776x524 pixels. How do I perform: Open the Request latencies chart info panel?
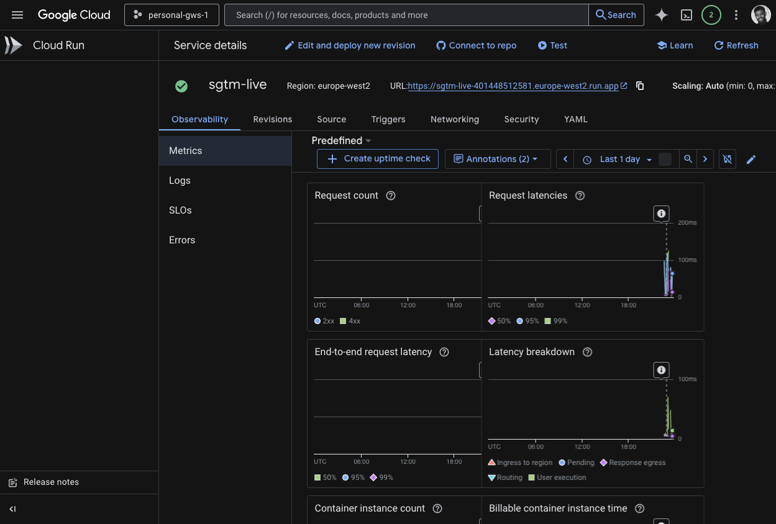(661, 214)
